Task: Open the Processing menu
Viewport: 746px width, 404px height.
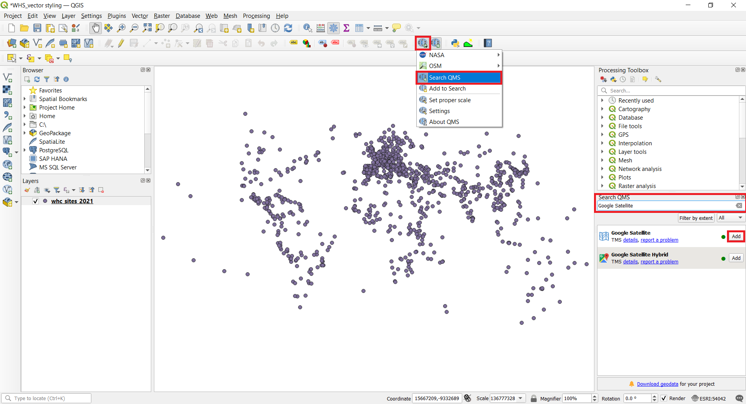Action: [256, 16]
